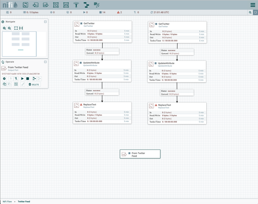
Task: Start the selected component with the play button
Action: [22, 79]
